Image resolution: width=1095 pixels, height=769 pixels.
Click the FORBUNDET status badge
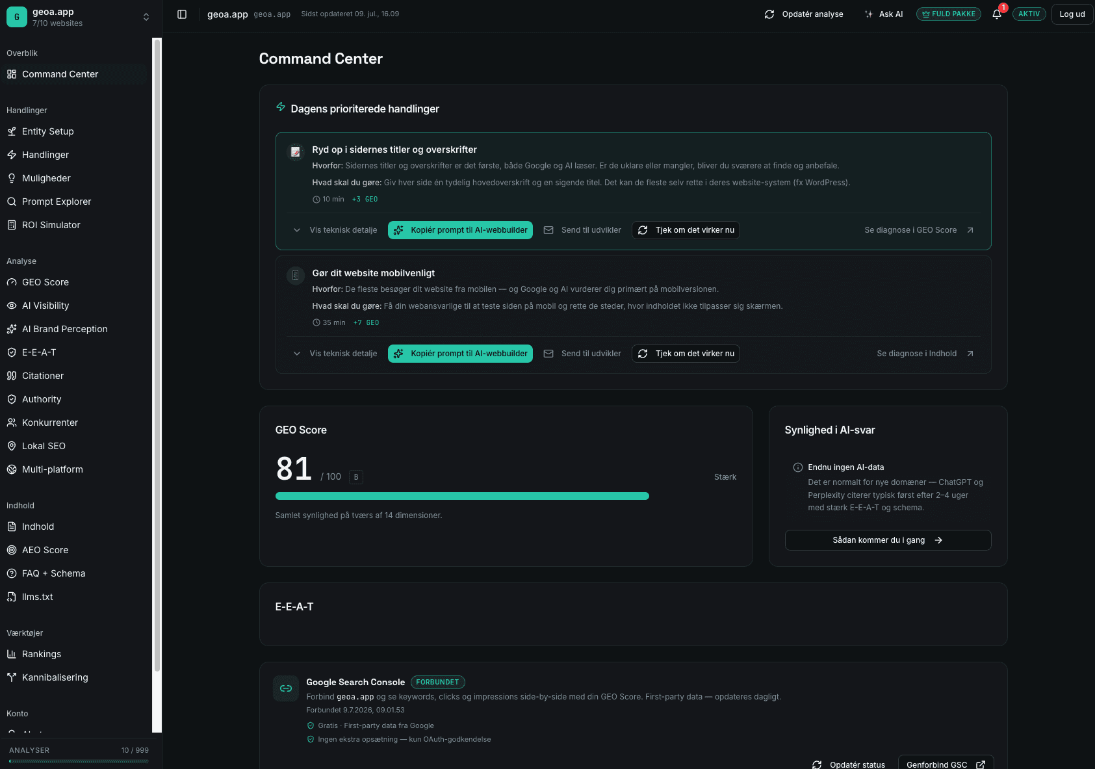coord(437,683)
